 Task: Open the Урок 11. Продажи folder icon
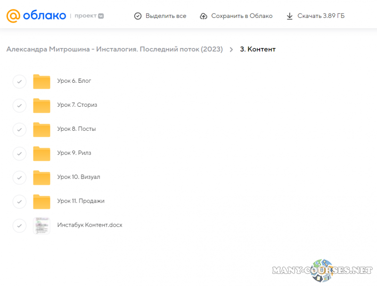tap(41, 201)
